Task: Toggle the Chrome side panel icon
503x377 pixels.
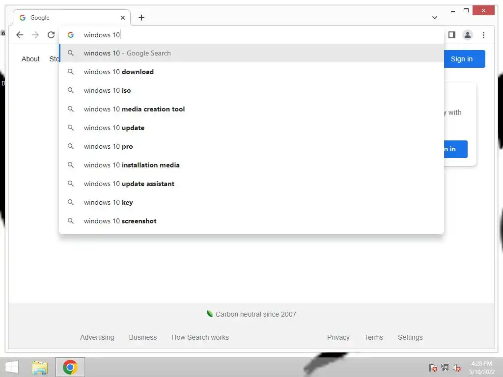Action: click(452, 35)
